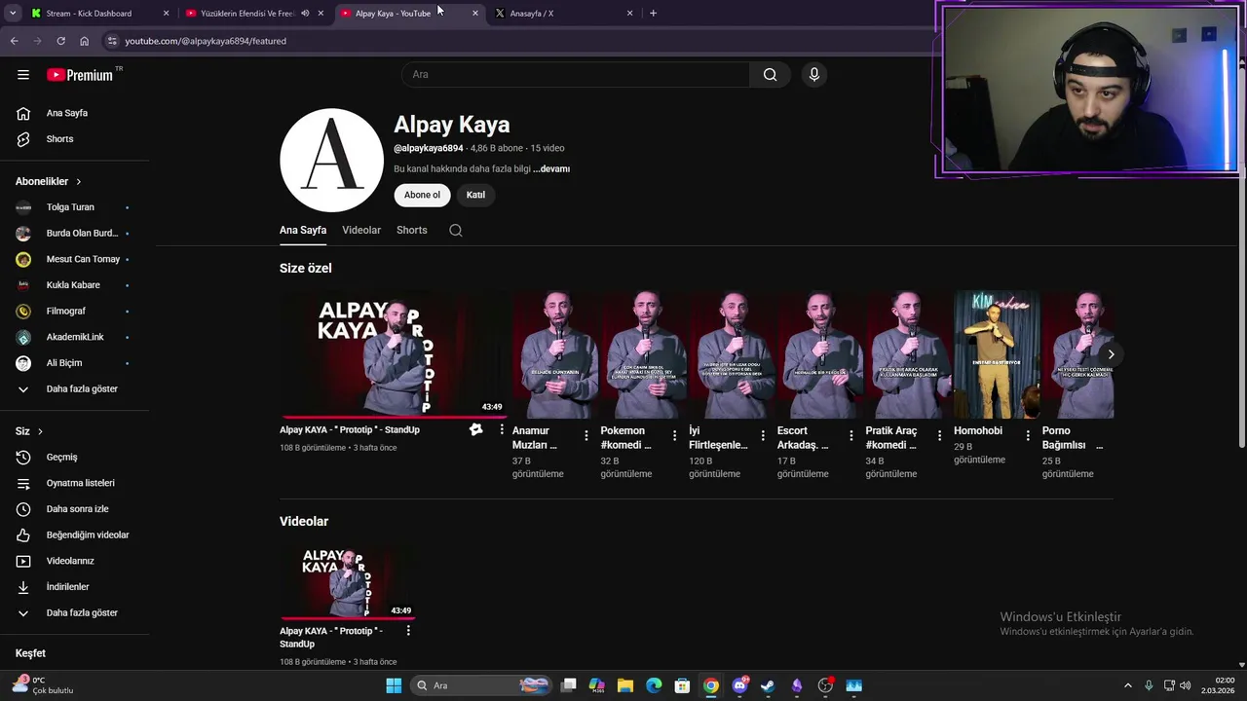Open Microsoft Edge from the taskbar
This screenshot has height=701, width=1247.
(654, 685)
